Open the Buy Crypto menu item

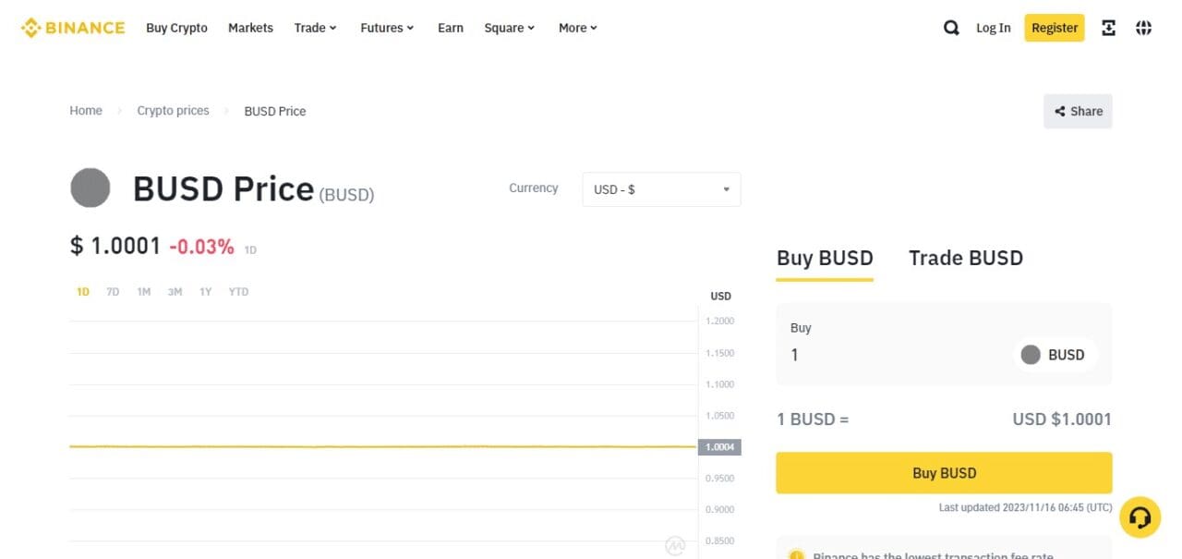176,28
